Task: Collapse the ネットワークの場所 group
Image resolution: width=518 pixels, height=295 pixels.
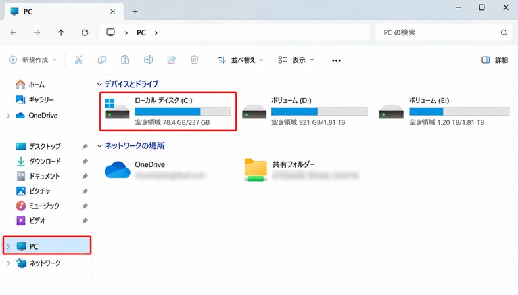Action: click(99, 146)
